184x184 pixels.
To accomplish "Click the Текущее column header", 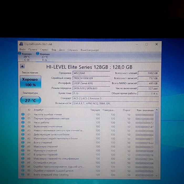I will point(95,110).
